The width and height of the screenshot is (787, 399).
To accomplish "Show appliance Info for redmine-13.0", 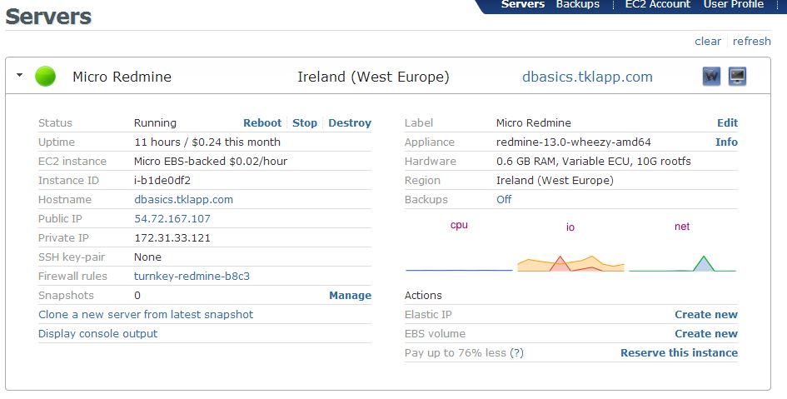I will tap(726, 142).
